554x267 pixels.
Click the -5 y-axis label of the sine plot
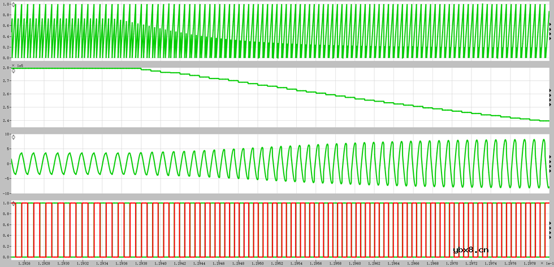click(5, 178)
